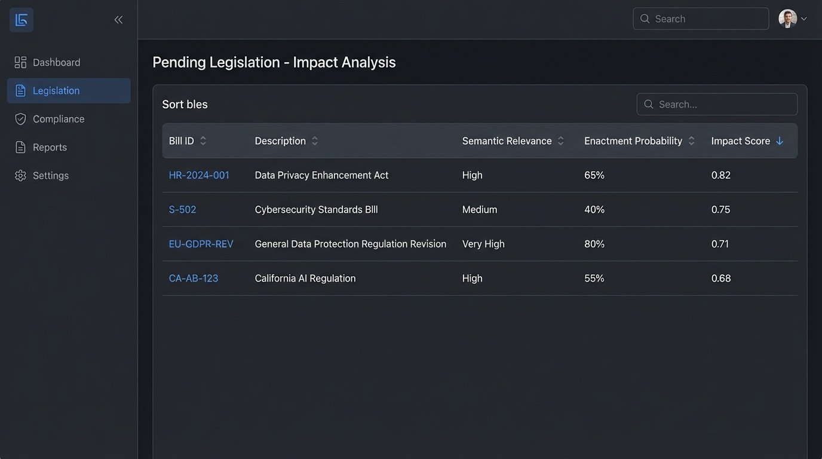Sort by Enactment Probability column
Viewport: 822px width, 459px height.
click(691, 141)
